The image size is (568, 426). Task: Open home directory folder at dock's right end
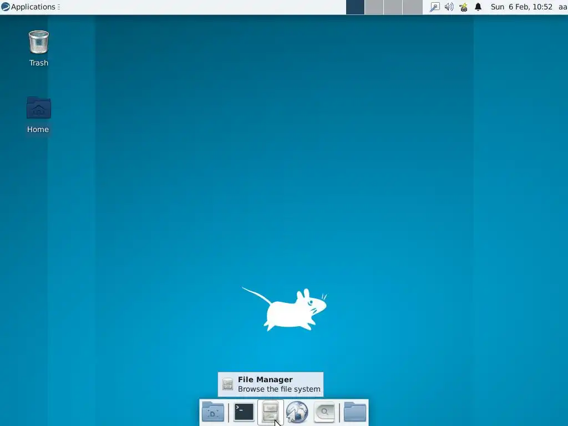pyautogui.click(x=354, y=412)
